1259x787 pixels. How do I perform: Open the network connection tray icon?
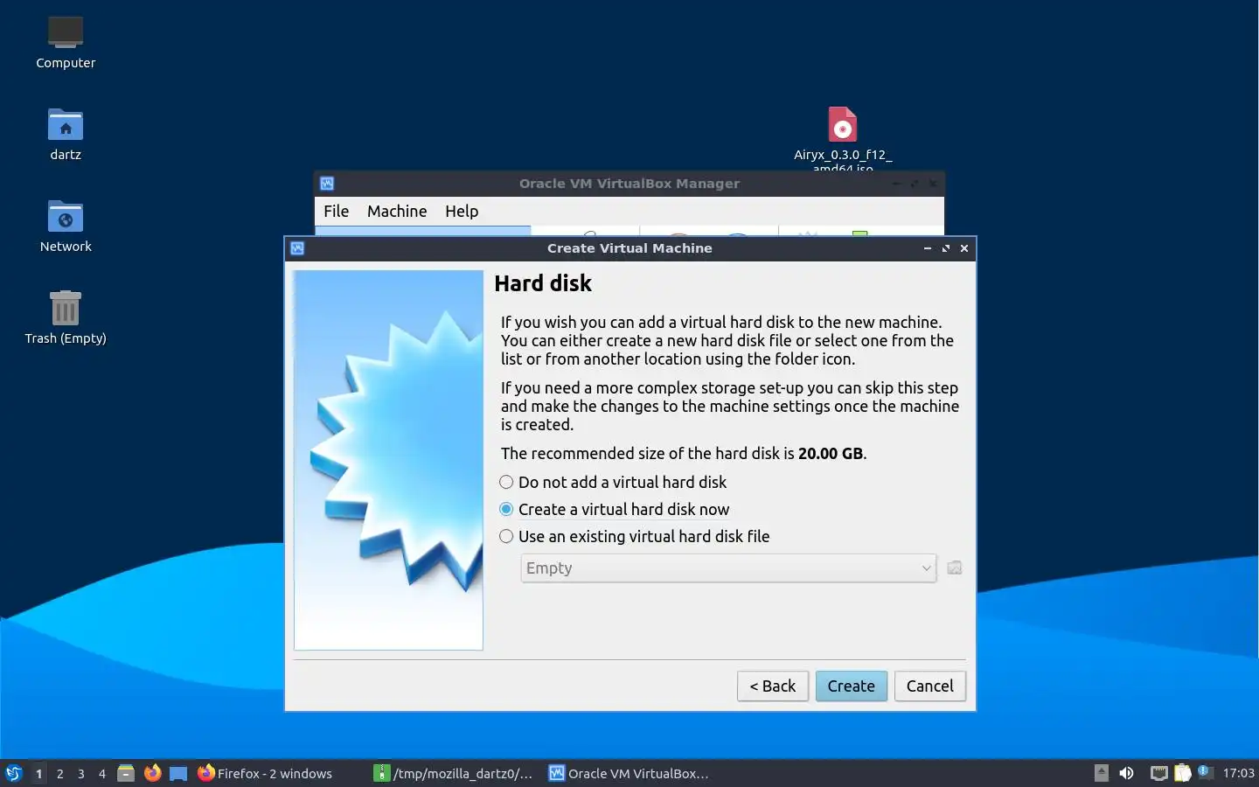(1158, 773)
